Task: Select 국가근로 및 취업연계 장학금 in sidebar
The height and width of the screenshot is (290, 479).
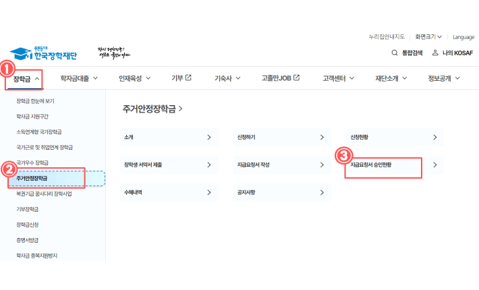Action: (45, 148)
